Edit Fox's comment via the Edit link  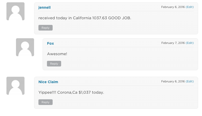pos(190,43)
